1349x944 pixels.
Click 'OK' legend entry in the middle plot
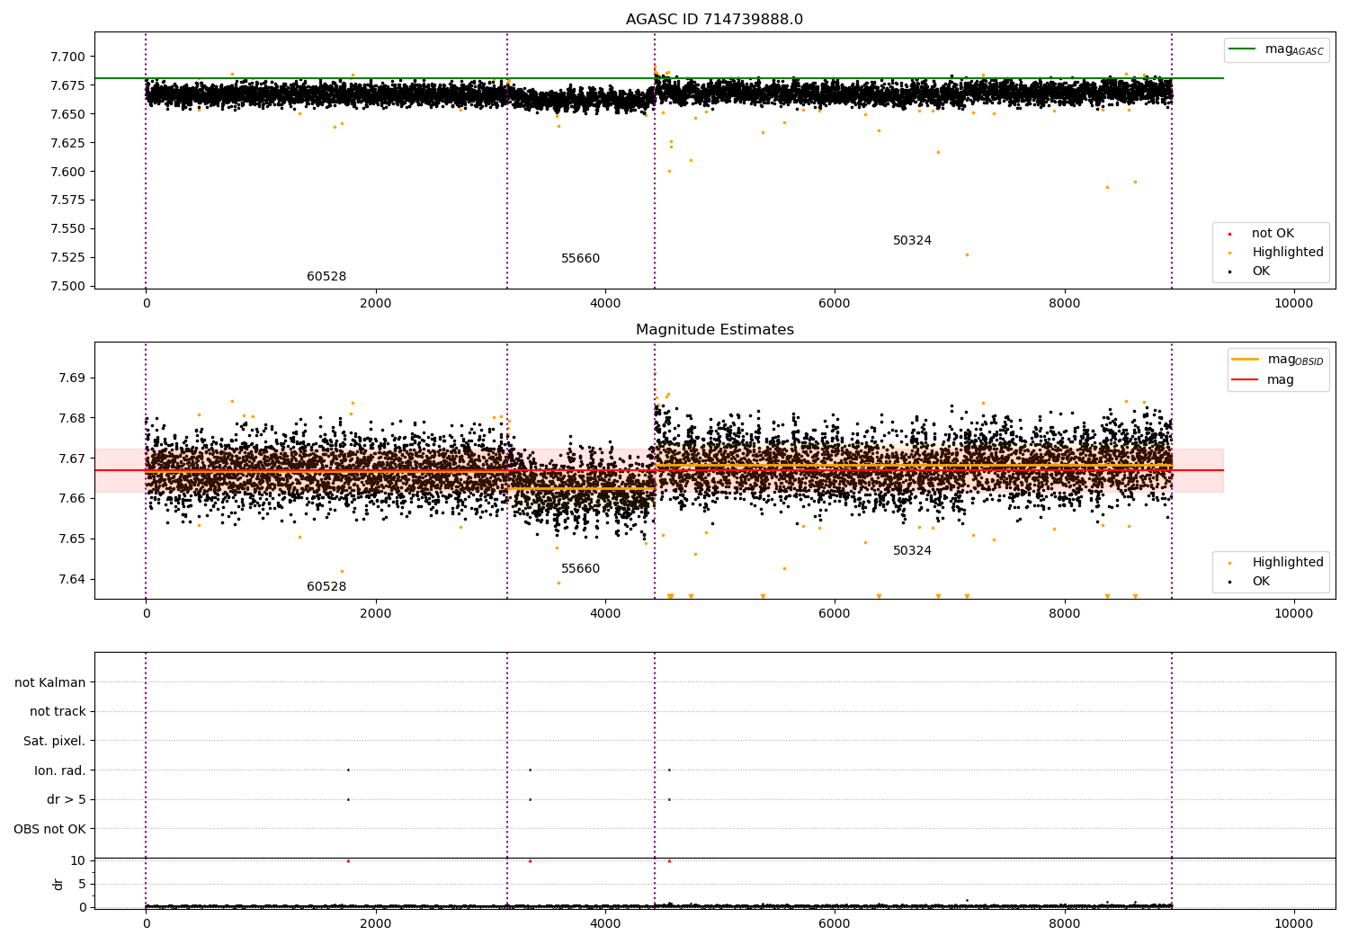(x=1248, y=582)
